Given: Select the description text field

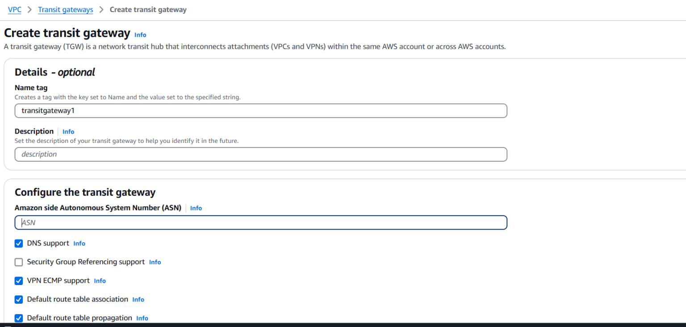Looking at the screenshot, I should 261,154.
